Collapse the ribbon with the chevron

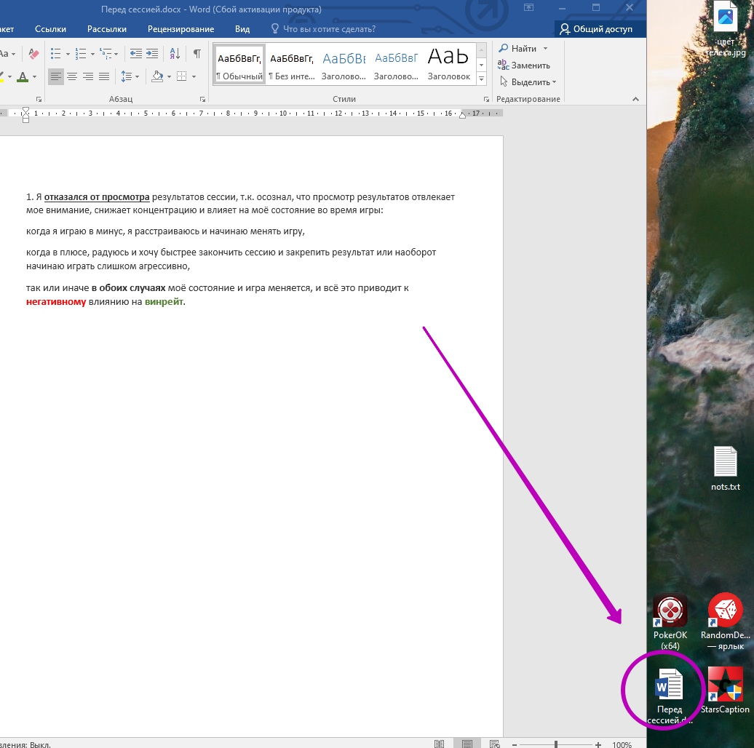click(x=635, y=99)
